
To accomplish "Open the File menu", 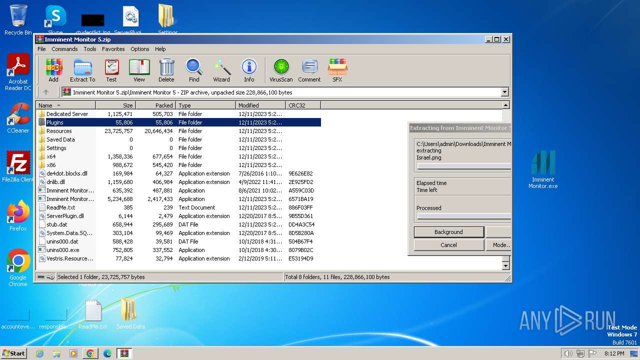I will pyautogui.click(x=41, y=49).
